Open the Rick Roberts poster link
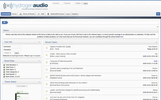The image size is (161, 100). point(153,47)
